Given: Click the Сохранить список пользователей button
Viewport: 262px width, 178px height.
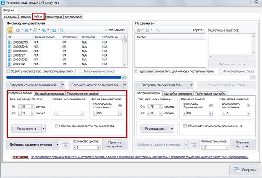Looking at the screenshot, I should (96, 85).
